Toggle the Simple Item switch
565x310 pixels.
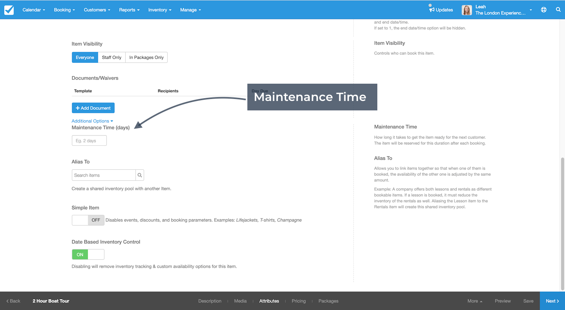[x=88, y=220]
